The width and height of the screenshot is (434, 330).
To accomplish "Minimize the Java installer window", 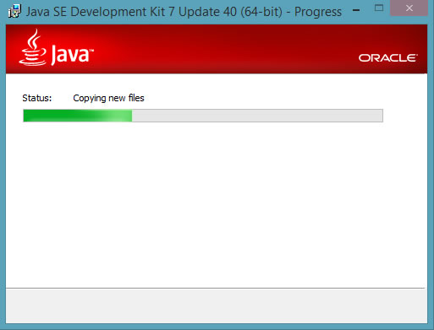I will [x=356, y=10].
